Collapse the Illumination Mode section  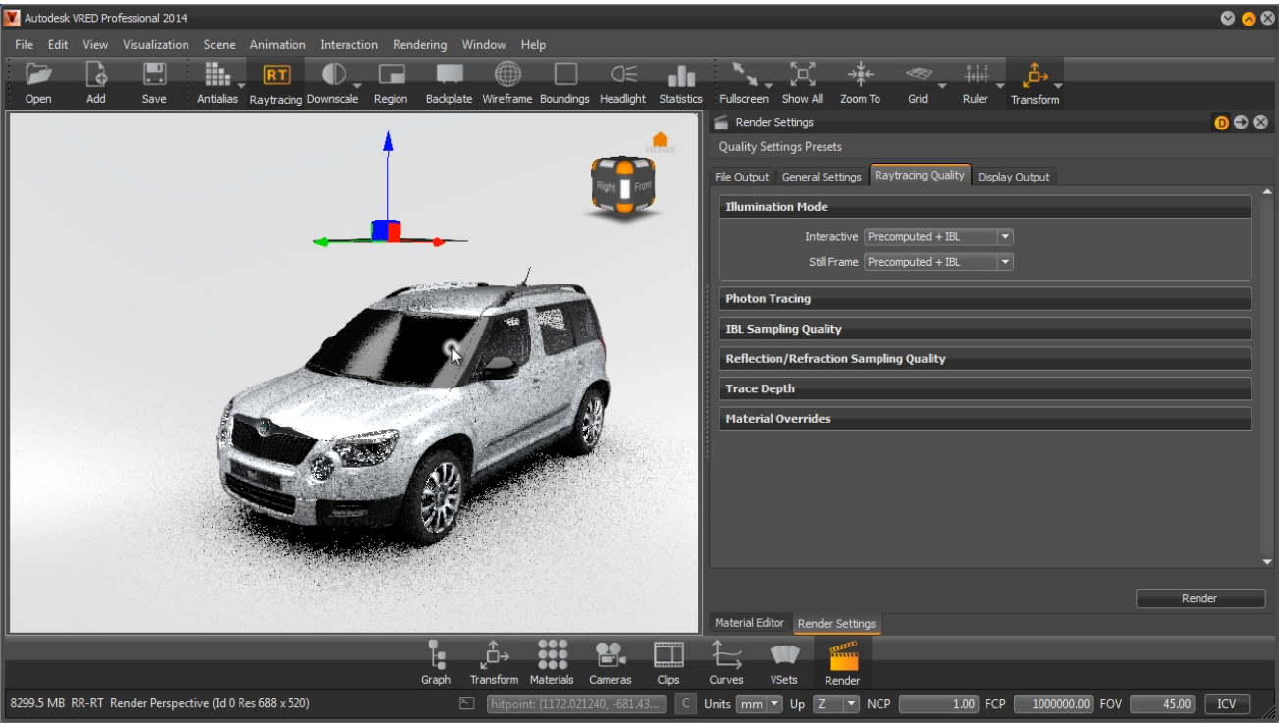click(x=985, y=207)
